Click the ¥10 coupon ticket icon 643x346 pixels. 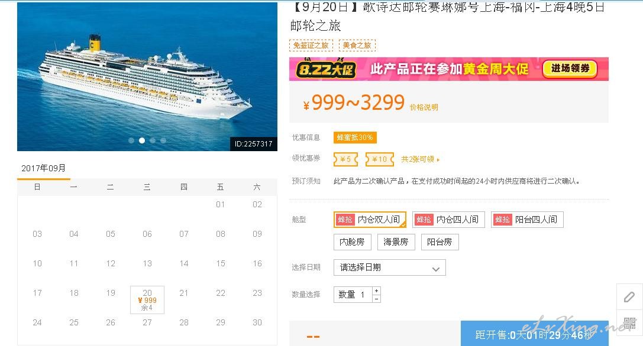coord(380,159)
